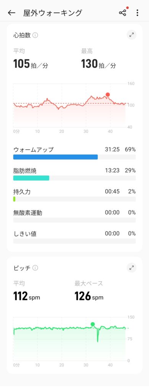The height and width of the screenshot is (392, 149).
Task: Expand the heart rate chart to fullscreen
Action: (x=131, y=35)
